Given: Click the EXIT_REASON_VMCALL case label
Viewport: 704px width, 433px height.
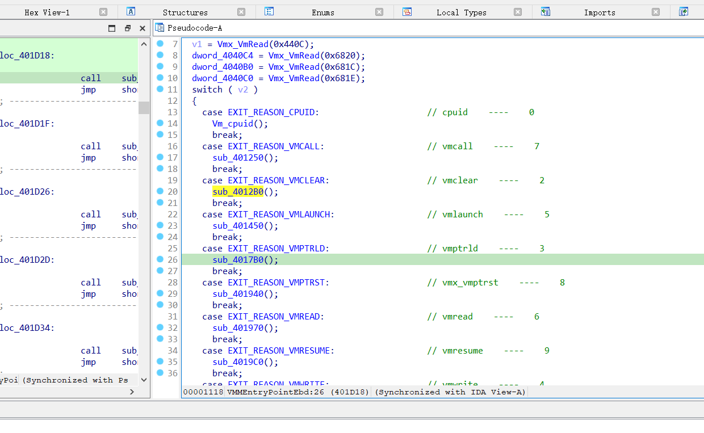Looking at the screenshot, I should pos(274,146).
